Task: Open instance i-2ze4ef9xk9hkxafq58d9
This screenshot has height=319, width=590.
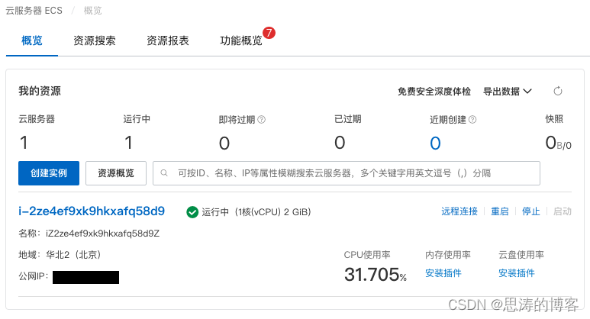Action: click(x=92, y=211)
